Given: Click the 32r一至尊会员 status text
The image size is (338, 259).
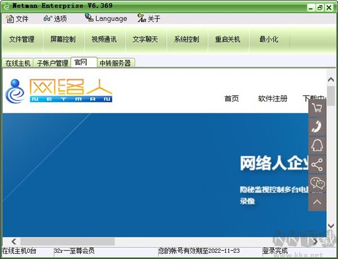Looking at the screenshot, I should point(74,251).
